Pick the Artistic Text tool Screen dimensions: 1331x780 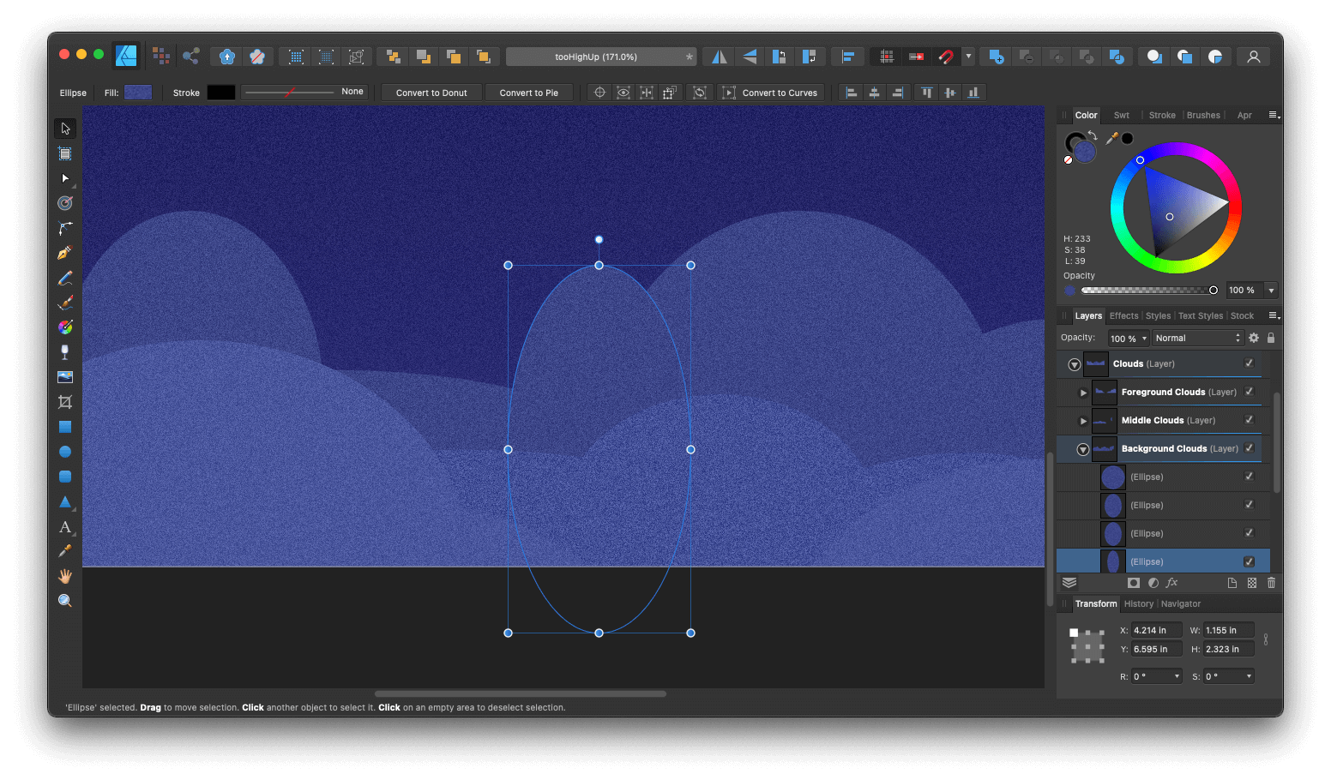pos(63,527)
